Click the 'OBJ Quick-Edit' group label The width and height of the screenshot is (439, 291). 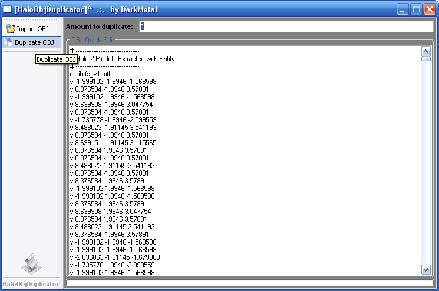[x=93, y=40]
